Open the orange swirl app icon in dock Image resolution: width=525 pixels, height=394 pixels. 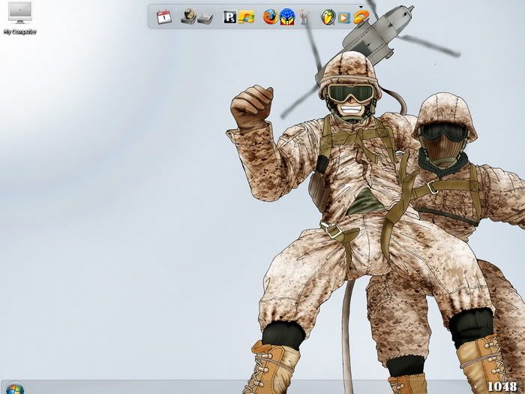(x=361, y=17)
